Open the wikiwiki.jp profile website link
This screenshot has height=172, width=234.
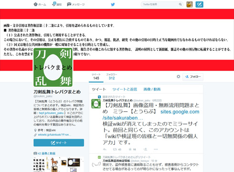54,135
